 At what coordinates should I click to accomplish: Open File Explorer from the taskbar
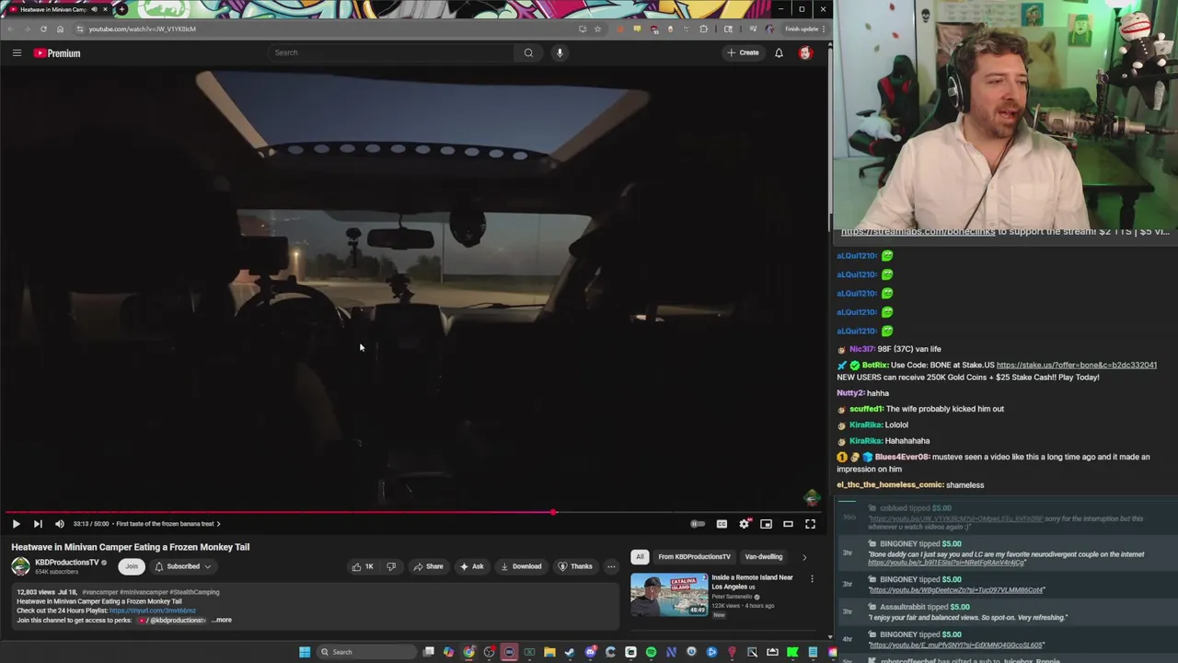[x=549, y=652]
